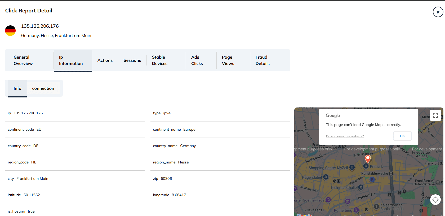Image resolution: width=445 pixels, height=216 pixels.
Task: Switch to General Overview tab
Action: 23,60
